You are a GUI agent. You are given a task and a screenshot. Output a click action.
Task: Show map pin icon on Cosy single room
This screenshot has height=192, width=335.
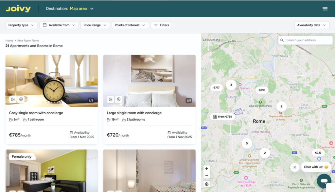click(x=21, y=99)
